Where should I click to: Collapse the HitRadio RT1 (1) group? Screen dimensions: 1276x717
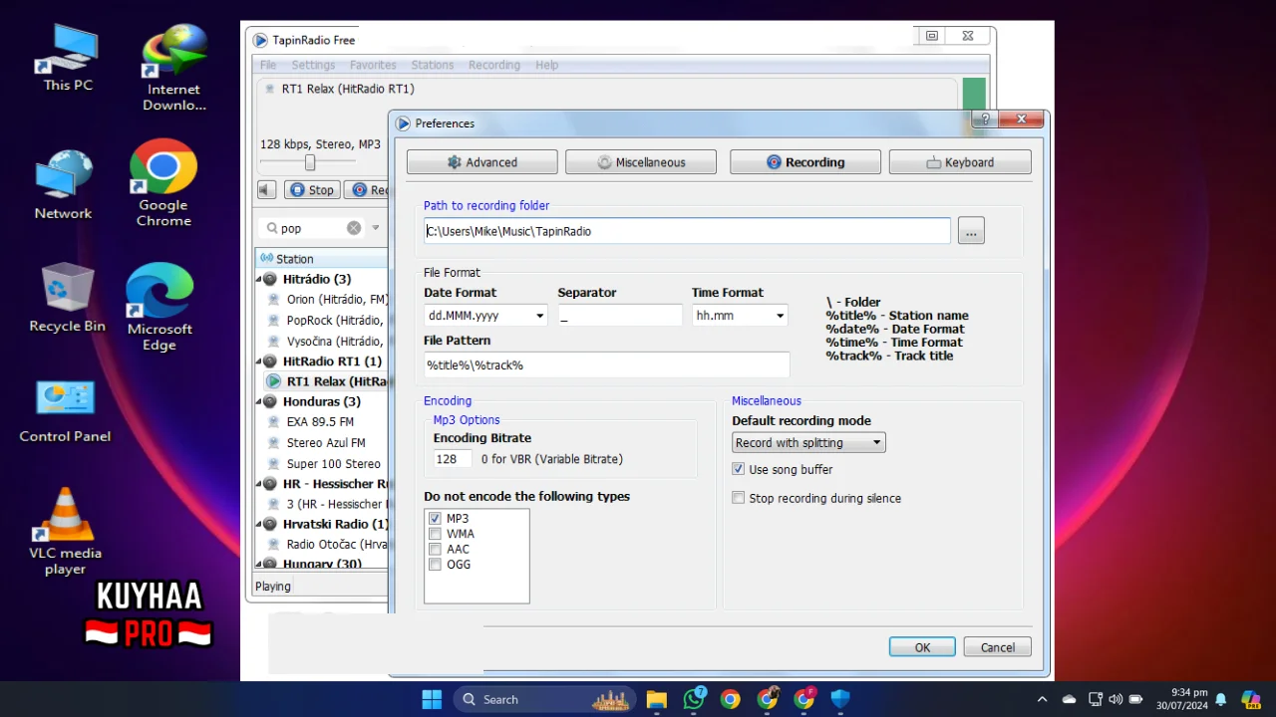(260, 361)
